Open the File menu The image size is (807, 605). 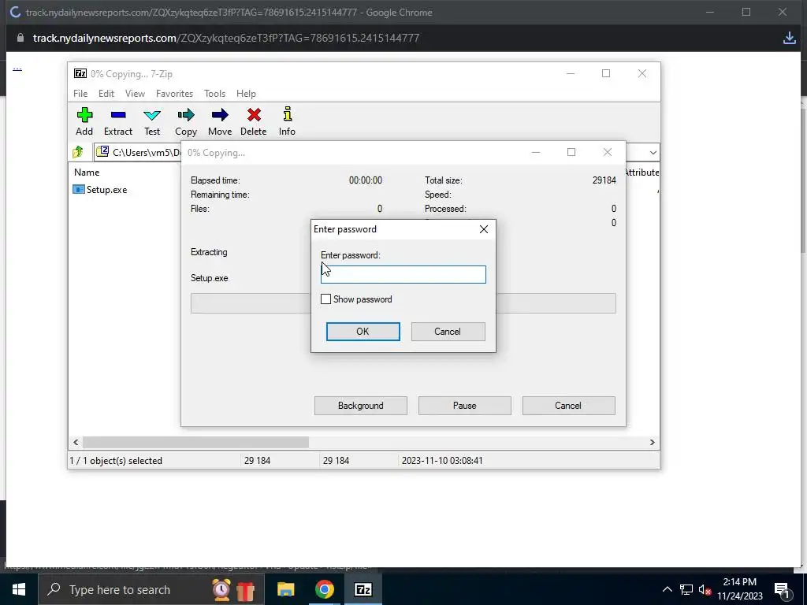(x=80, y=94)
